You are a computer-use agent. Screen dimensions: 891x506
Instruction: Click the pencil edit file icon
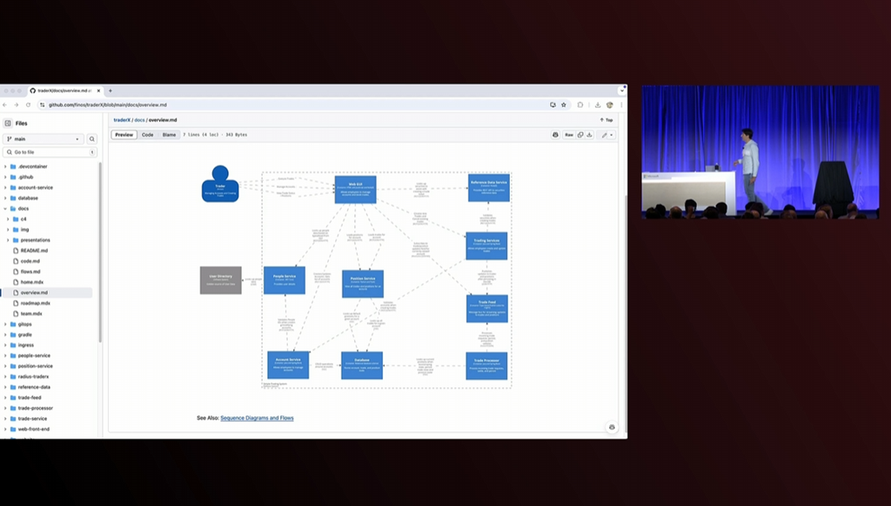(604, 135)
